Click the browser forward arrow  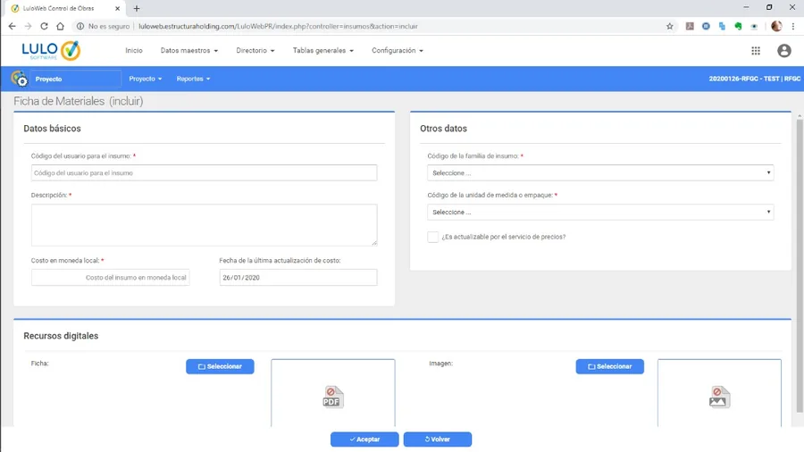(29, 26)
